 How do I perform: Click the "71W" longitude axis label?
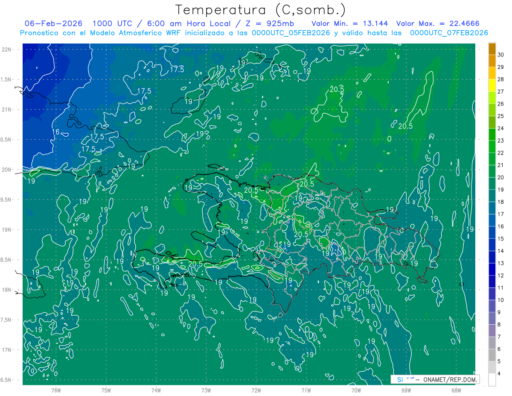[x=306, y=390]
